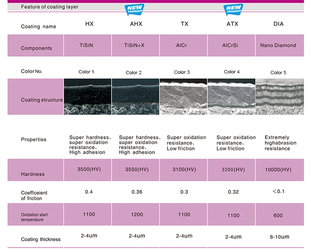This screenshot has width=311, height=252.
Task: Click the 'Coating thickness' row label
Action: tap(41, 239)
